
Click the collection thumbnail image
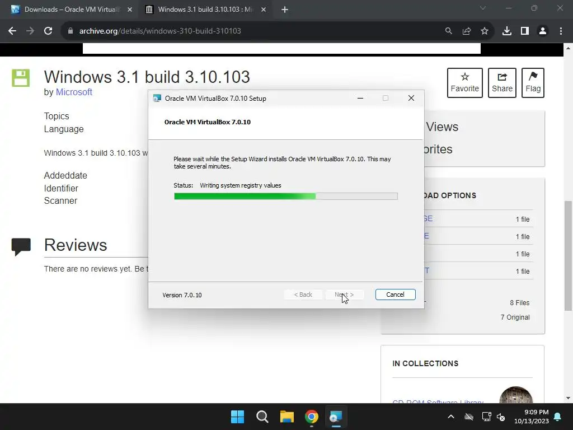click(x=516, y=395)
